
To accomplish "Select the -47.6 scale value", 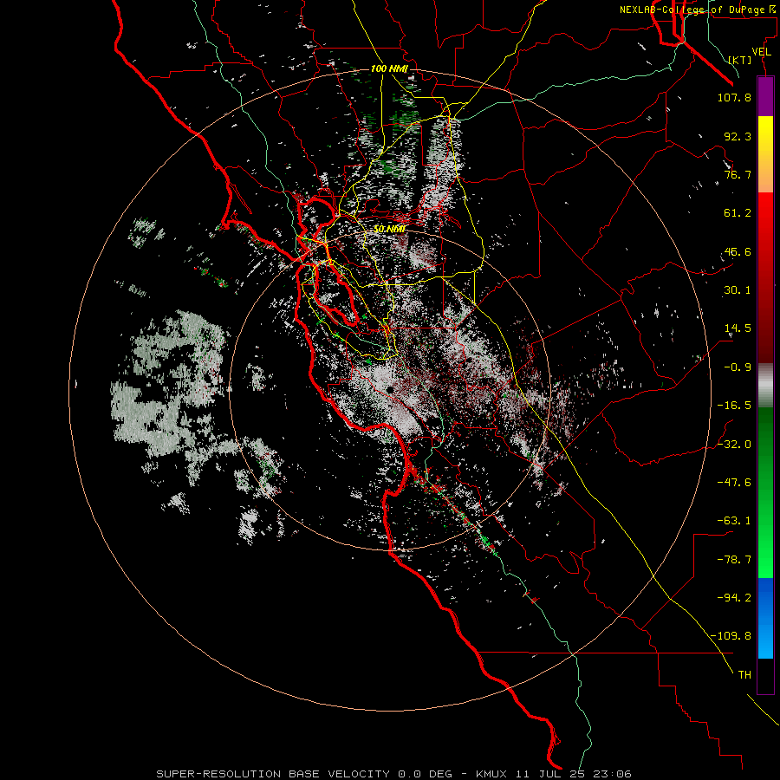I will [734, 483].
